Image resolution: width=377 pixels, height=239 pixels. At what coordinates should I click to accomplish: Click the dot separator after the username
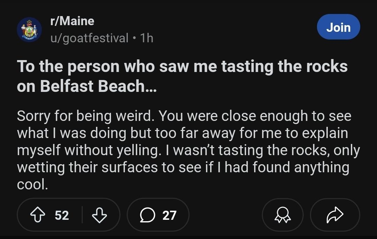(x=135, y=38)
